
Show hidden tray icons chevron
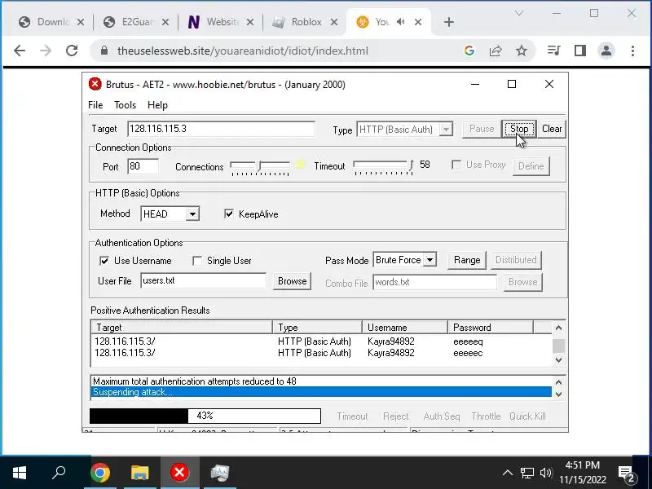(x=507, y=473)
